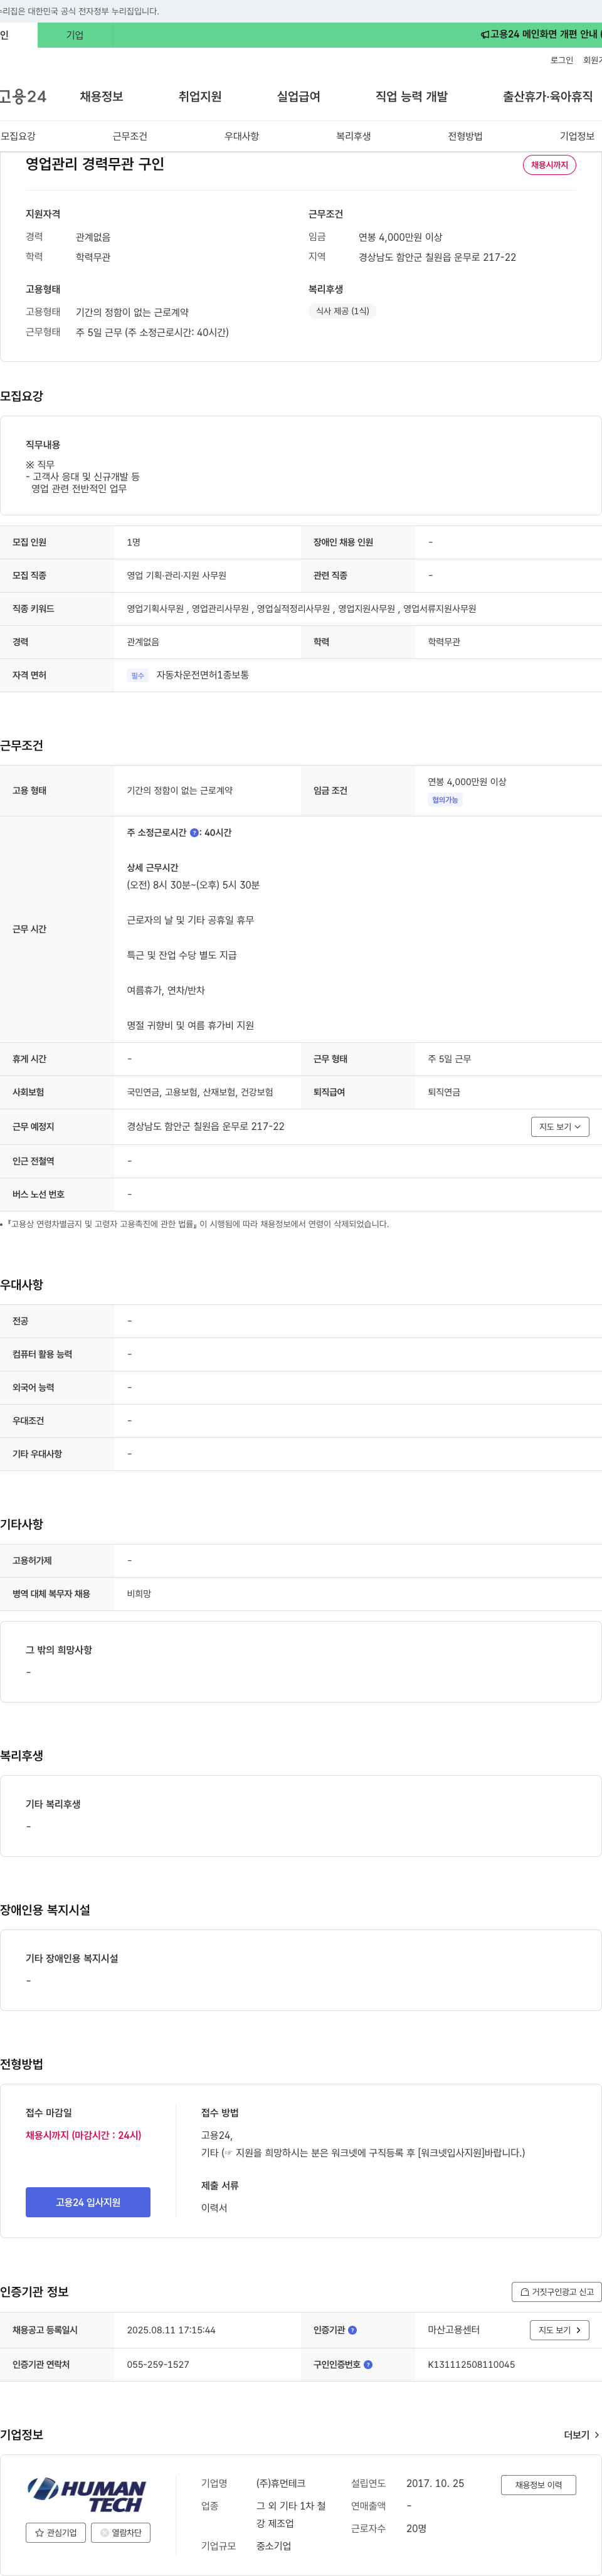Image resolution: width=602 pixels, height=2576 pixels.
Task: Open the 채용정보 이력 button
Action: pyautogui.click(x=538, y=2484)
